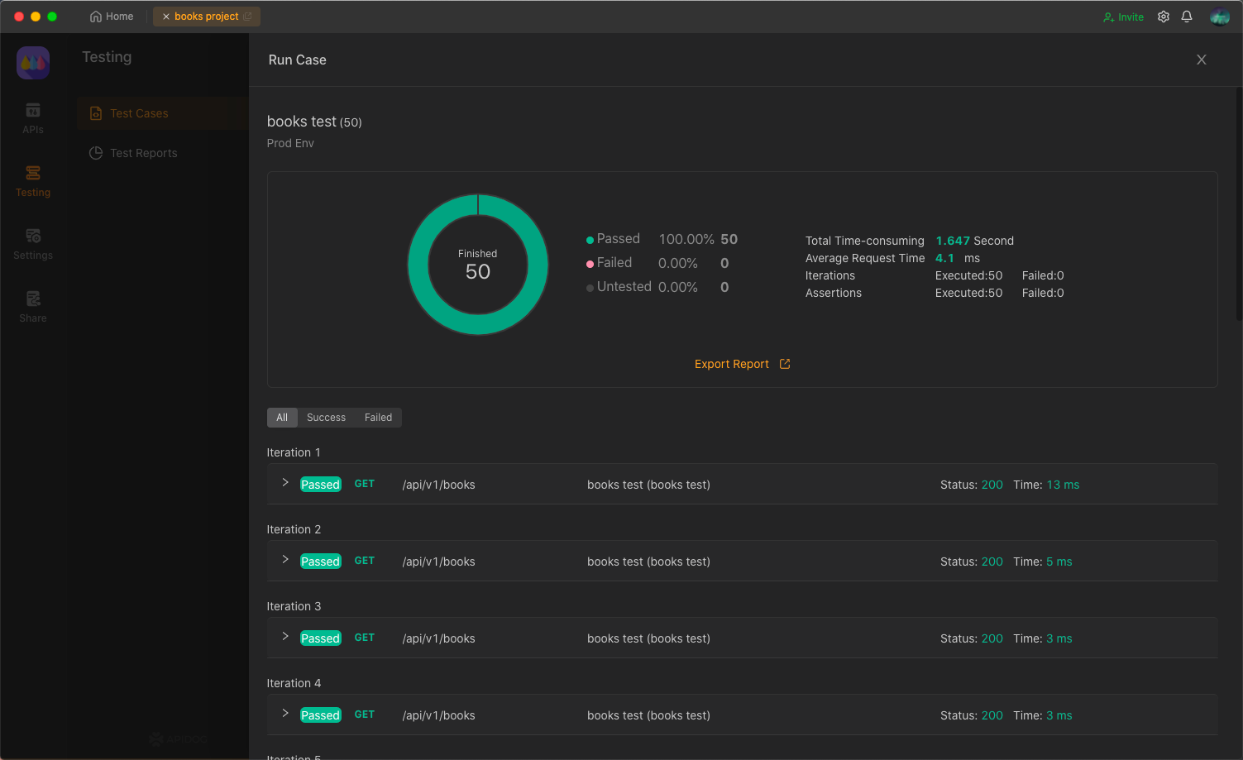The height and width of the screenshot is (760, 1243).
Task: Click the Passed badge in Iteration 2
Action: [321, 562]
